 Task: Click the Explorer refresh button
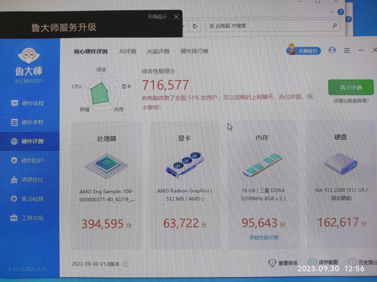tap(195, 26)
